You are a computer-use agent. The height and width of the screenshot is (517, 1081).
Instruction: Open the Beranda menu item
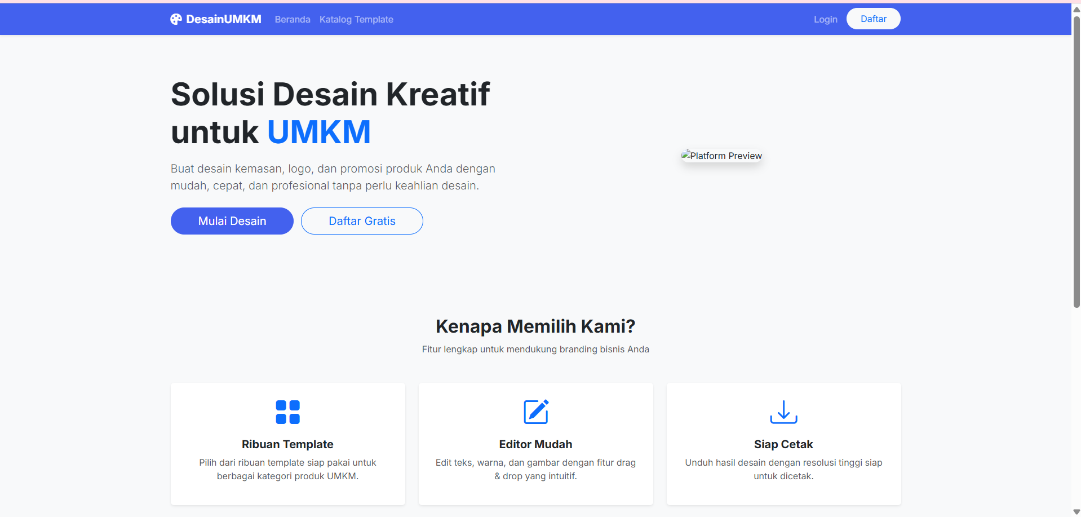(x=292, y=19)
